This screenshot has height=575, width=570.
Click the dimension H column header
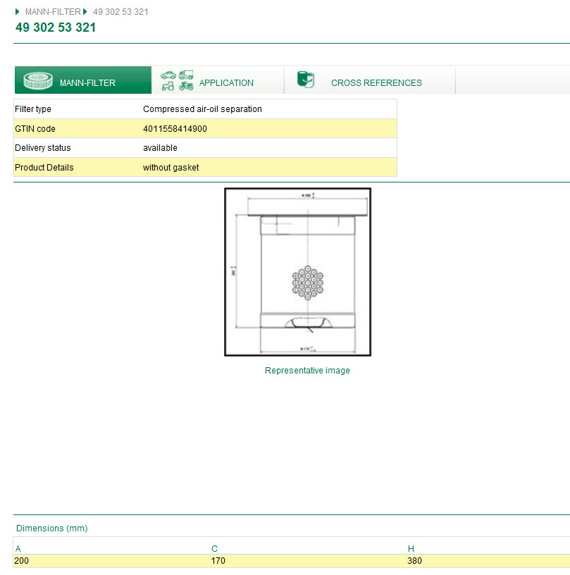[x=411, y=549]
